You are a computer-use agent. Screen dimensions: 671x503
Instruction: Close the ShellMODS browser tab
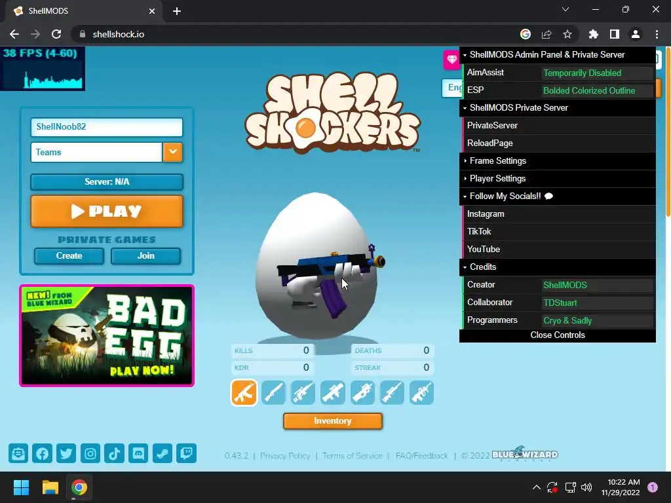(152, 11)
